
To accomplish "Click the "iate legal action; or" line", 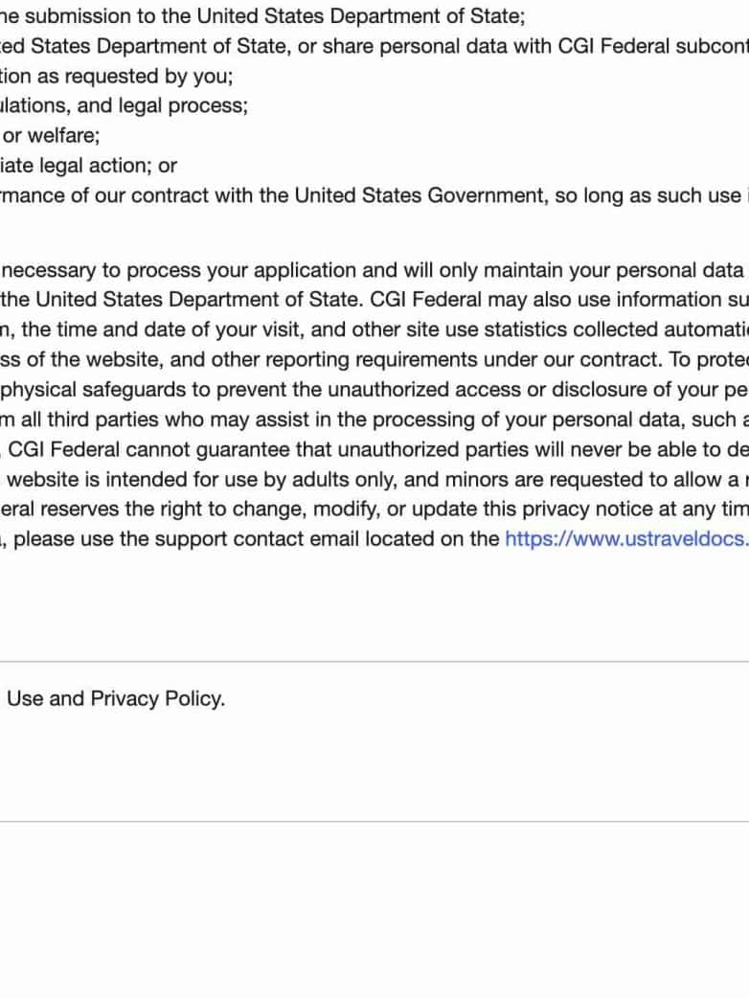I will [x=89, y=165].
